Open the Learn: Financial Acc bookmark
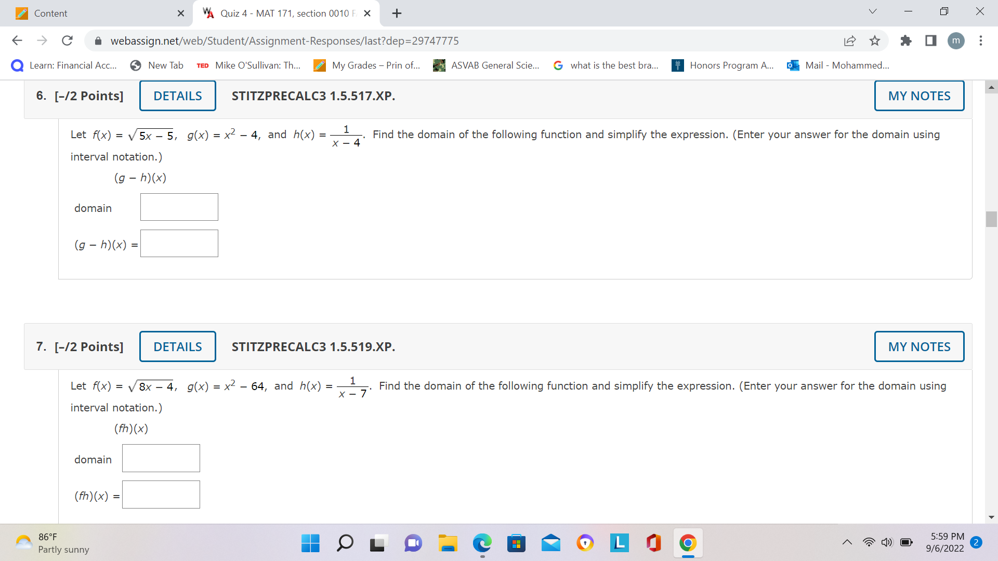This screenshot has width=998, height=561. pos(65,65)
